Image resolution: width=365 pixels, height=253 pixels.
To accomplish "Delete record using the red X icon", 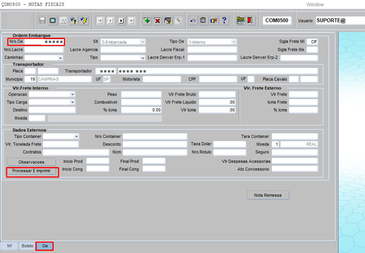I will click(x=157, y=20).
